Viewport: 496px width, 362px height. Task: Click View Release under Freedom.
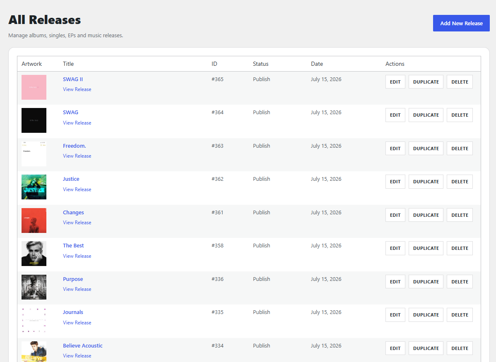(77, 156)
